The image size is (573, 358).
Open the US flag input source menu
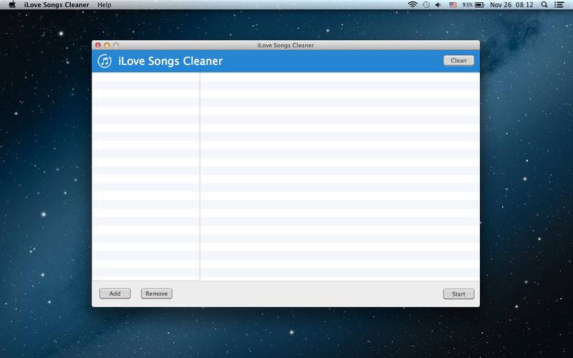453,5
